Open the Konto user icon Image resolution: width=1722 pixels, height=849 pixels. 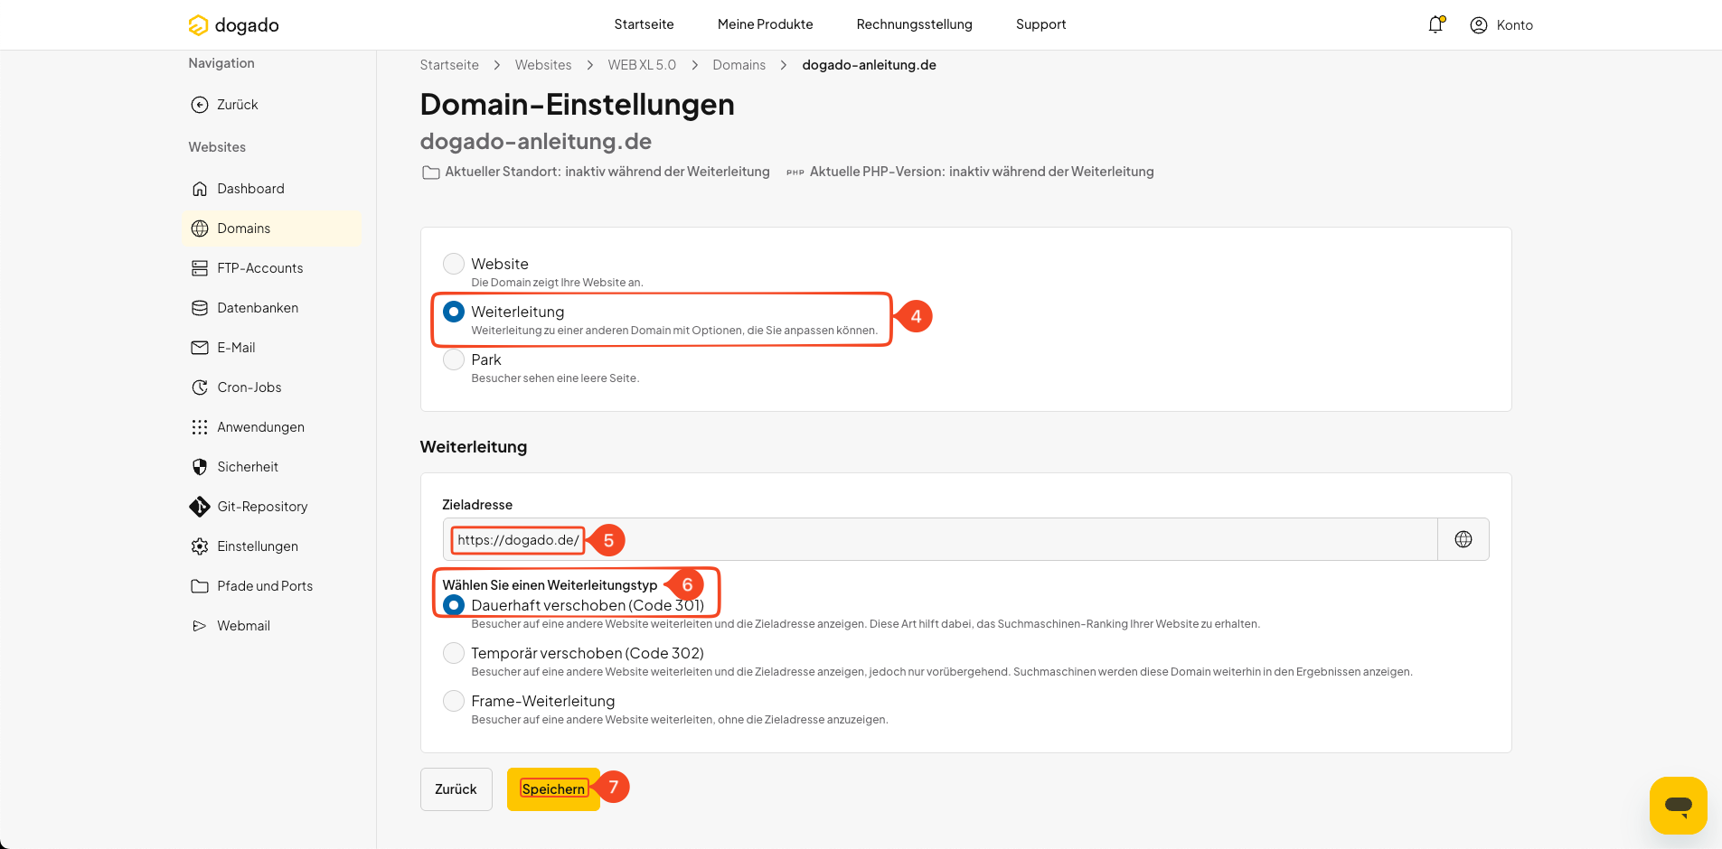[1479, 25]
